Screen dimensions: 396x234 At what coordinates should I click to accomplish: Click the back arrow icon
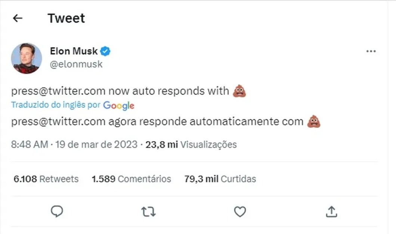[18, 18]
